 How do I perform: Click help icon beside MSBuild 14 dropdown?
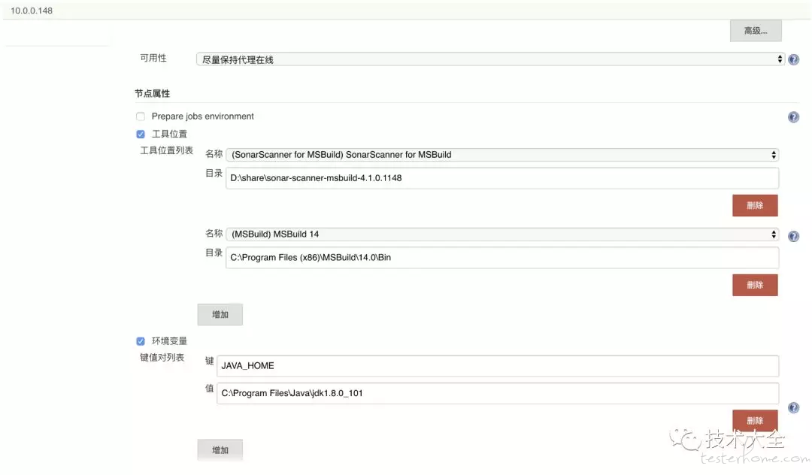click(793, 236)
